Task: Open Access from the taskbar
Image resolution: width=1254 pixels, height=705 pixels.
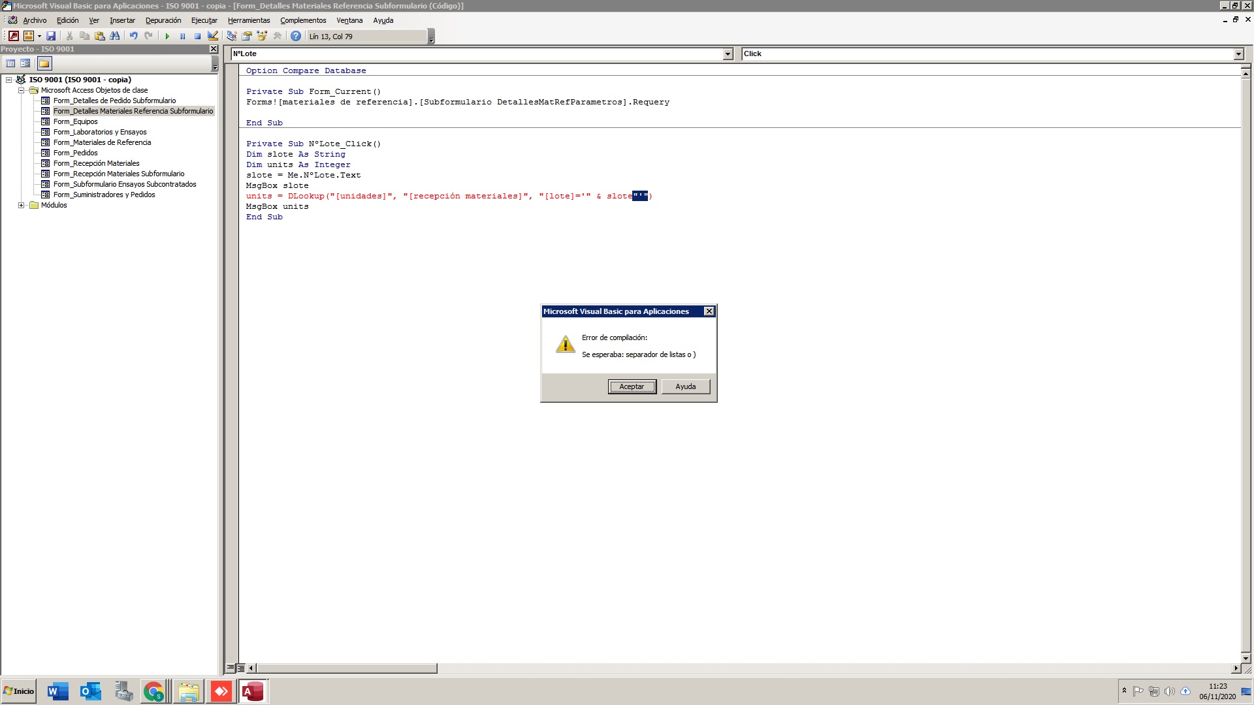Action: click(253, 691)
